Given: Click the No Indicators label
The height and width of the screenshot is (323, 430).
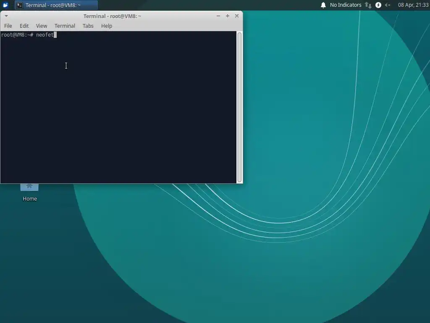Looking at the screenshot, I should point(346,5).
